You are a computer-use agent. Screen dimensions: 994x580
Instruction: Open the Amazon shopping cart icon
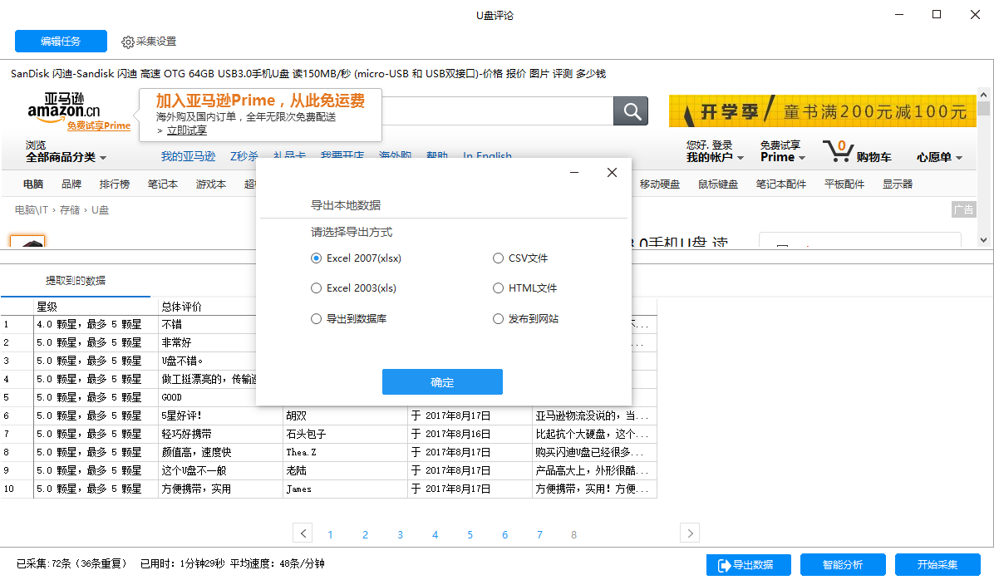[x=838, y=151]
